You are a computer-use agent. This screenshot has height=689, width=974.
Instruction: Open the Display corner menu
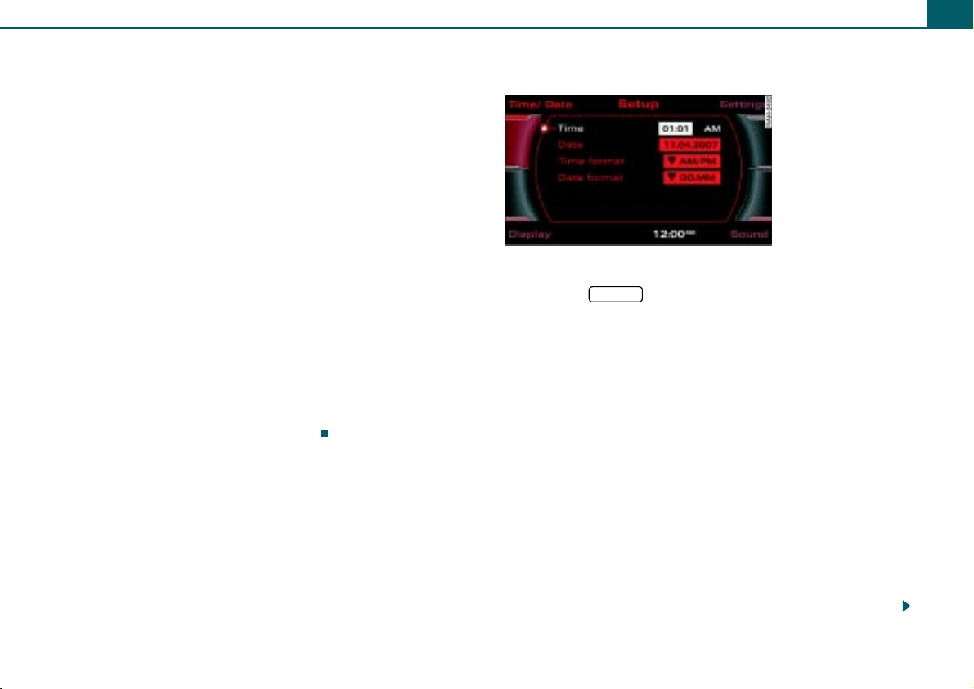click(x=529, y=235)
